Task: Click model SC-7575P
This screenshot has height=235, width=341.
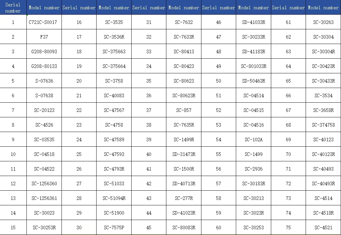Action: point(114,227)
